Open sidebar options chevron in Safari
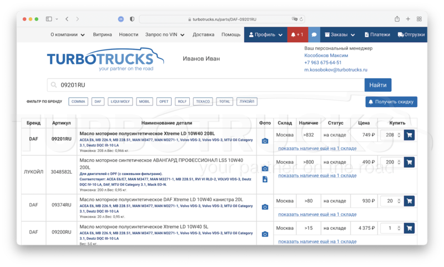This screenshot has height=267, width=444. coord(57,19)
